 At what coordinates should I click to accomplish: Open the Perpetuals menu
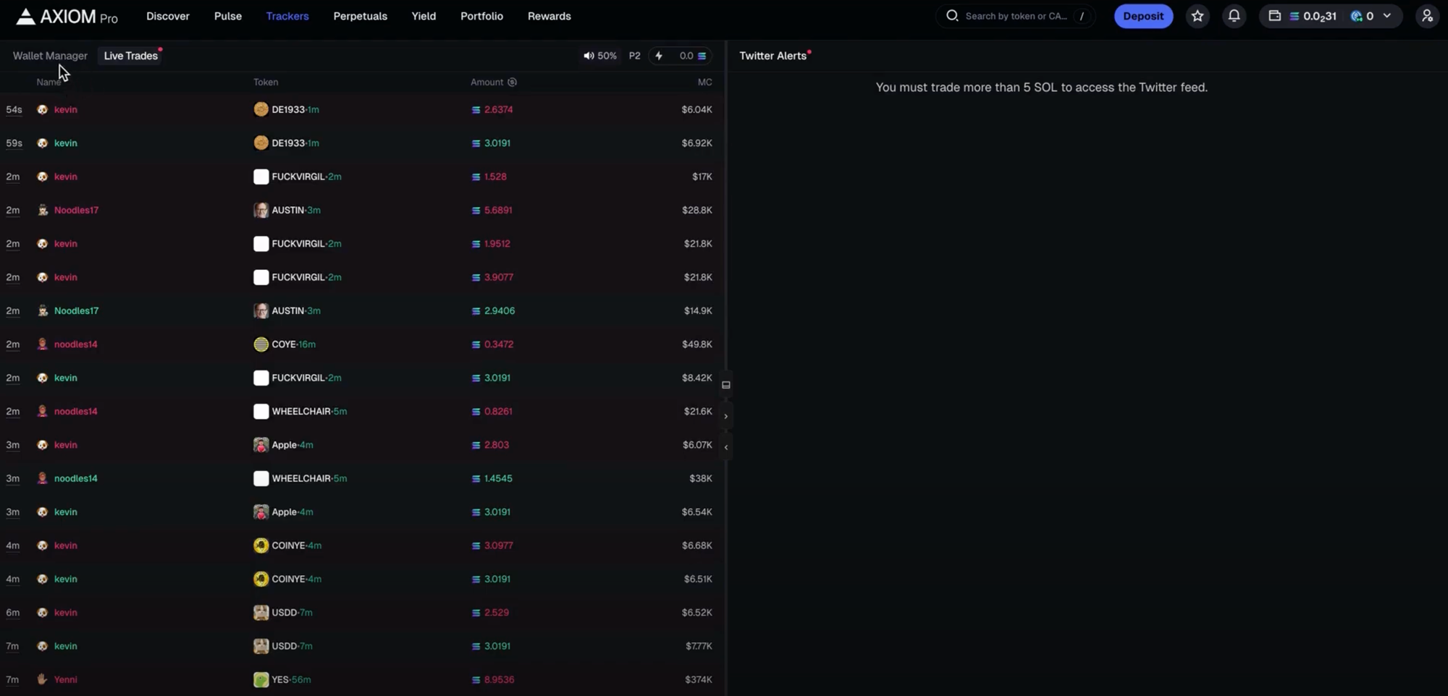tap(360, 16)
